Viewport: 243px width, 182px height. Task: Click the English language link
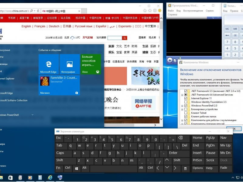click(26, 26)
